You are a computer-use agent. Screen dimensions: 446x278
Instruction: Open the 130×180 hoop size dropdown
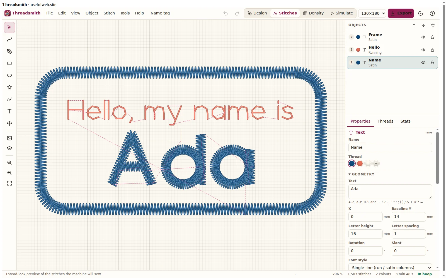(x=372, y=13)
